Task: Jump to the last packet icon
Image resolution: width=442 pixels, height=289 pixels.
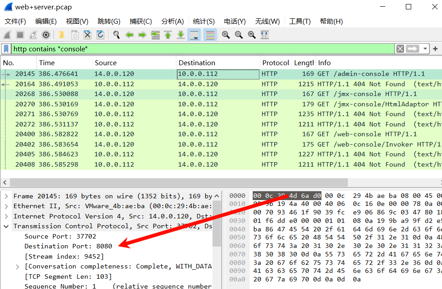Action: [x=181, y=35]
